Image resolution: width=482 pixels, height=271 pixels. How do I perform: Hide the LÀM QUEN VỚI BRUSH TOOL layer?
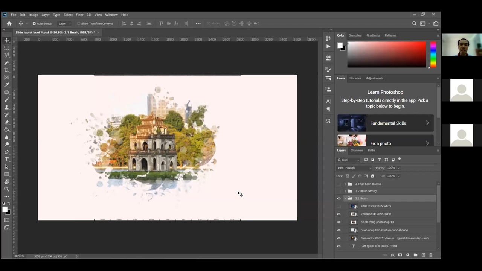339,246
